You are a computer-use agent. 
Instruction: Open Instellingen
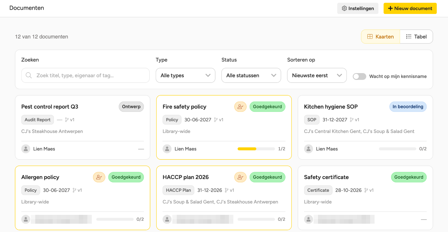coord(358,9)
